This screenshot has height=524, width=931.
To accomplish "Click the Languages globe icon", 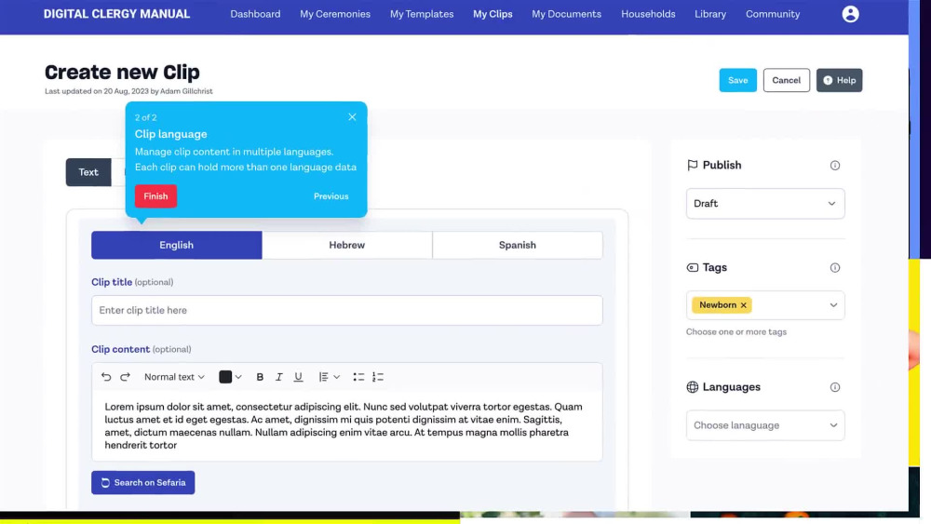I will pyautogui.click(x=693, y=387).
